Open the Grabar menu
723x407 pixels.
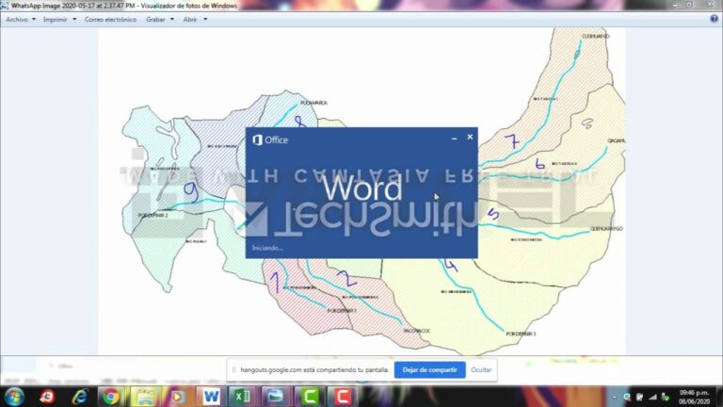pos(155,20)
